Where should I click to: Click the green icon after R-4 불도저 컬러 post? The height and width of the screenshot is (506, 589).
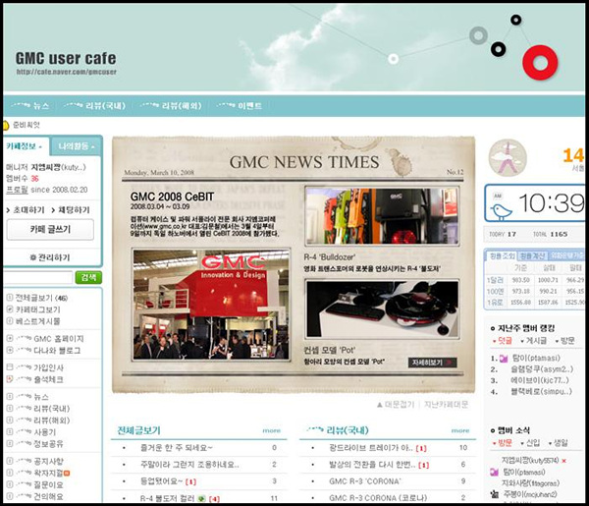click(x=201, y=498)
